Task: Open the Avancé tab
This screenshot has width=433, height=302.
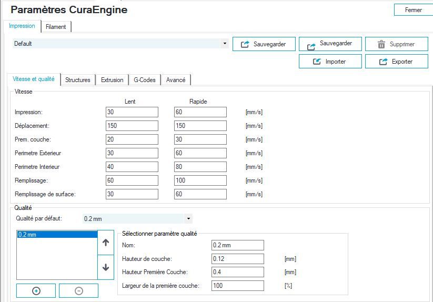Action: (176, 80)
